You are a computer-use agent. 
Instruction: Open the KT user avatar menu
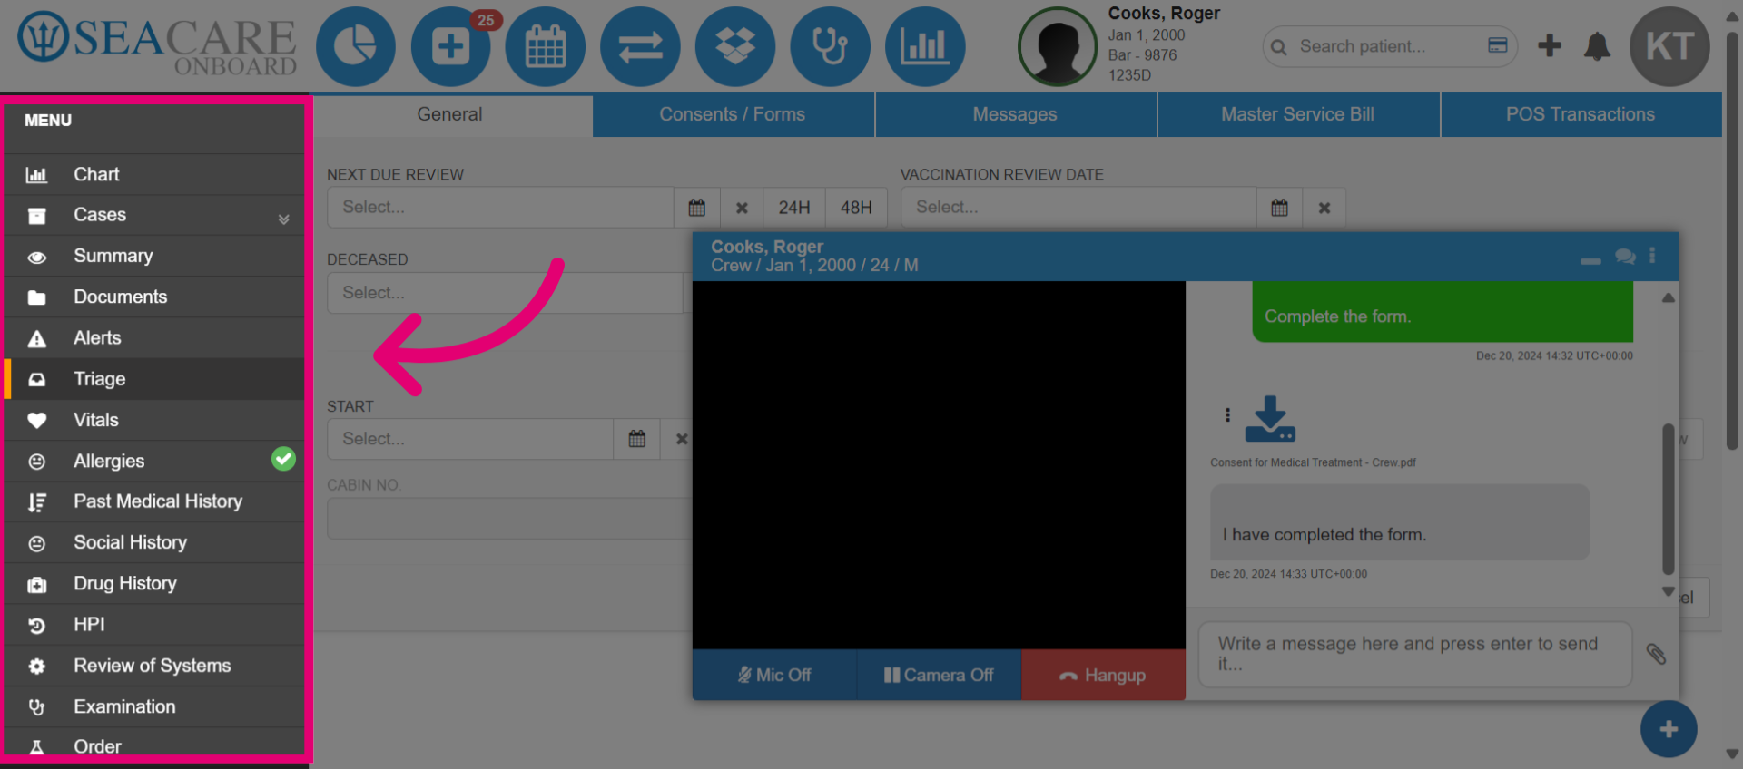tap(1669, 46)
